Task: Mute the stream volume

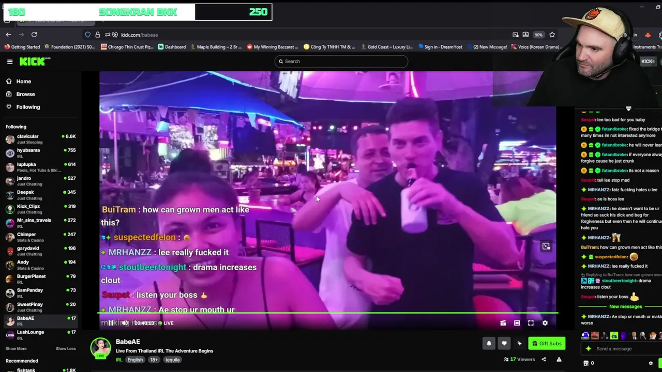Action: (x=125, y=323)
